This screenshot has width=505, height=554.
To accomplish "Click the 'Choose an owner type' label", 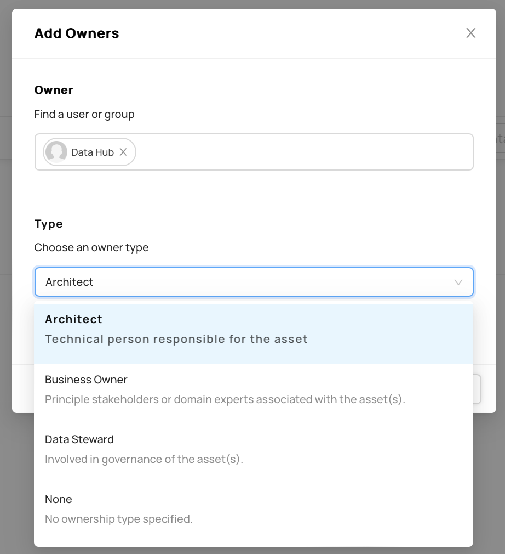I will click(91, 248).
